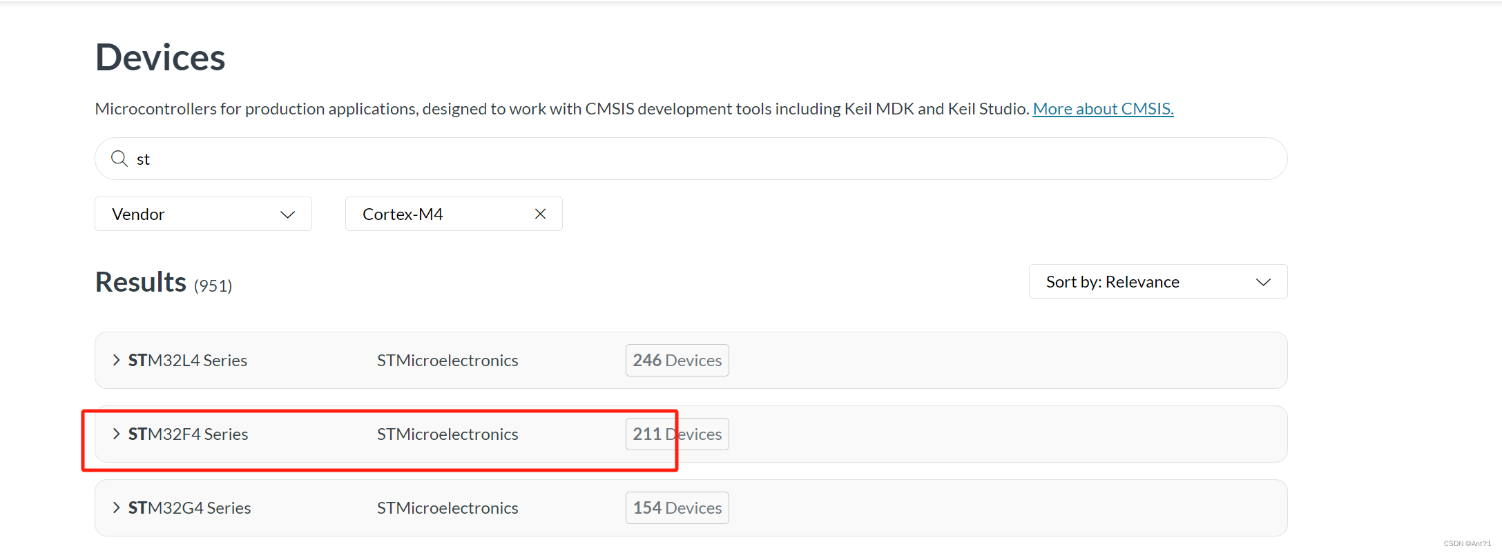
Task: Select the STM32L4 Series row title
Action: [188, 360]
